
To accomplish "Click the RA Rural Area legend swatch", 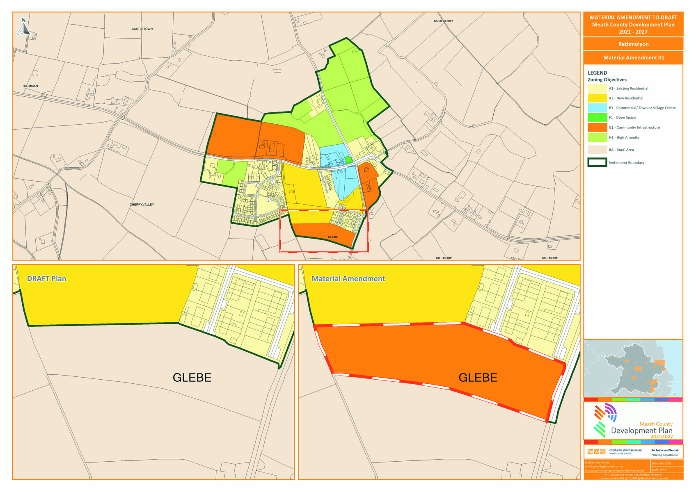I will pyautogui.click(x=597, y=150).
